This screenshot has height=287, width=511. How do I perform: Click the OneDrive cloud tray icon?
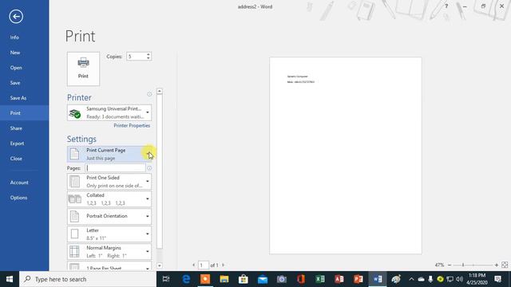click(x=421, y=279)
